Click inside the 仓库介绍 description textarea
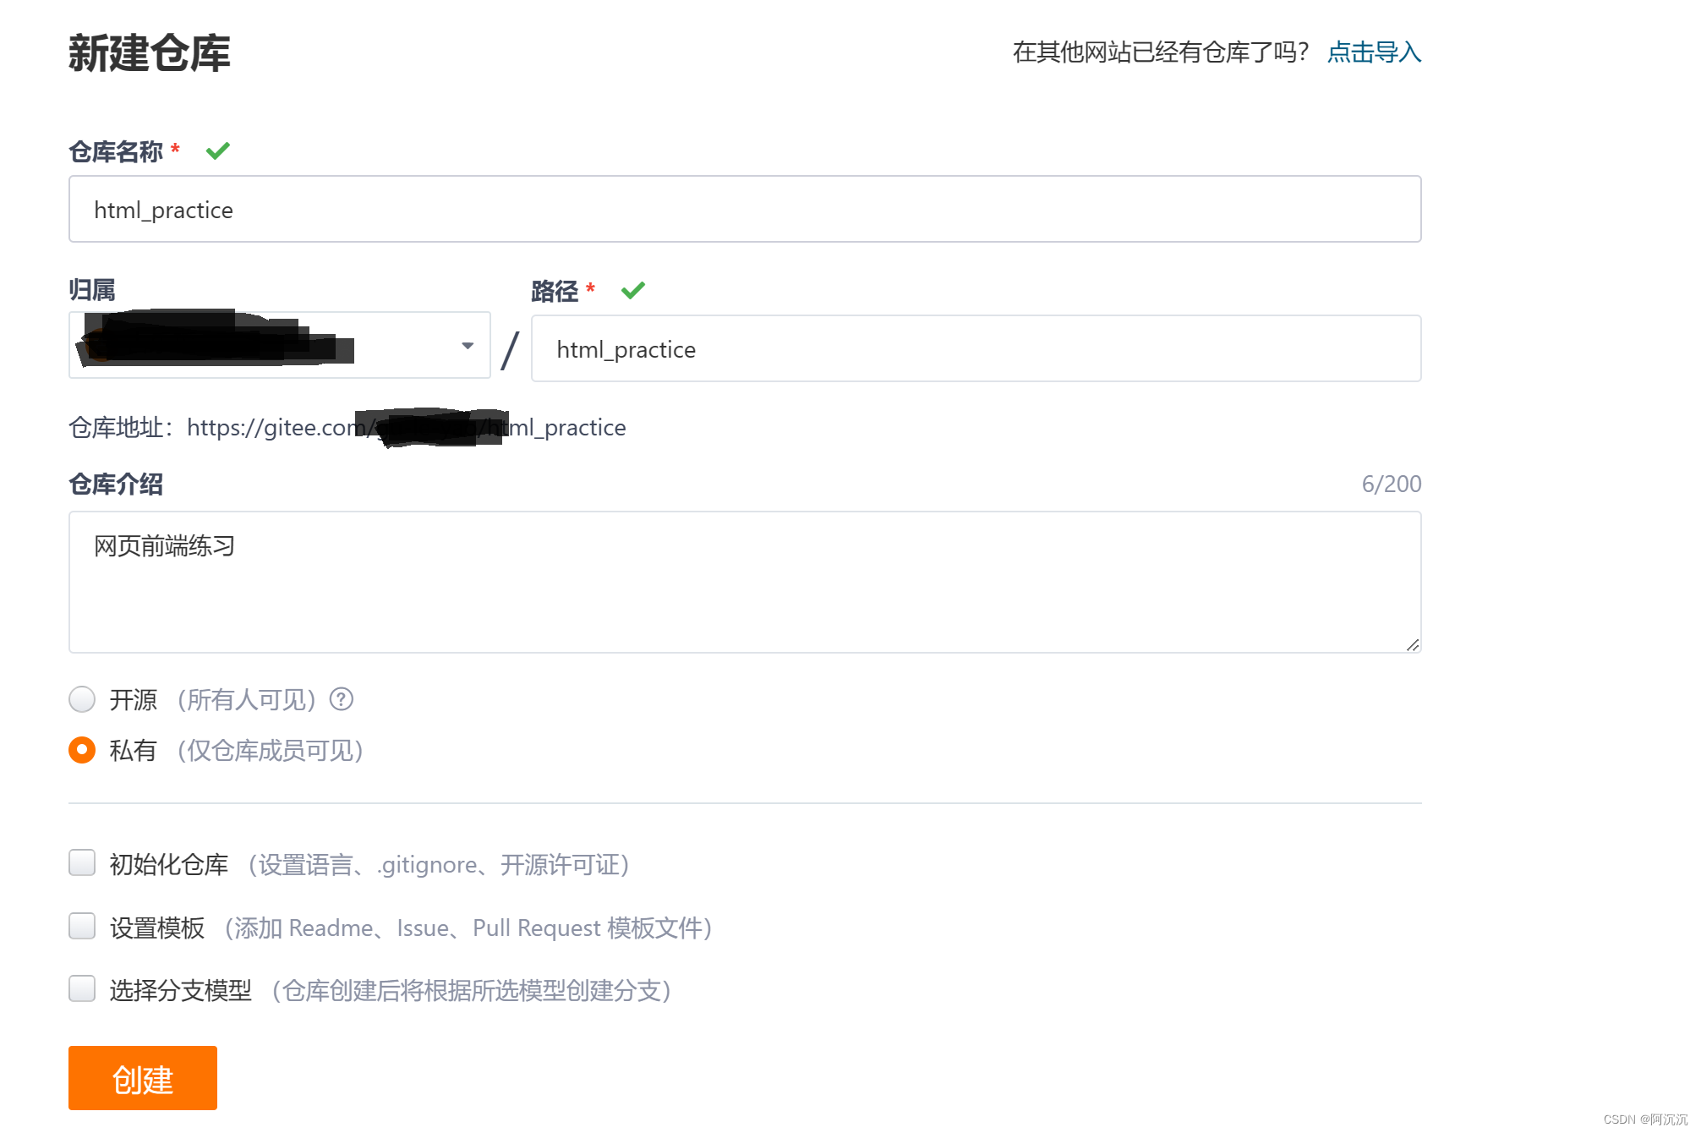1701x1133 pixels. (744, 583)
